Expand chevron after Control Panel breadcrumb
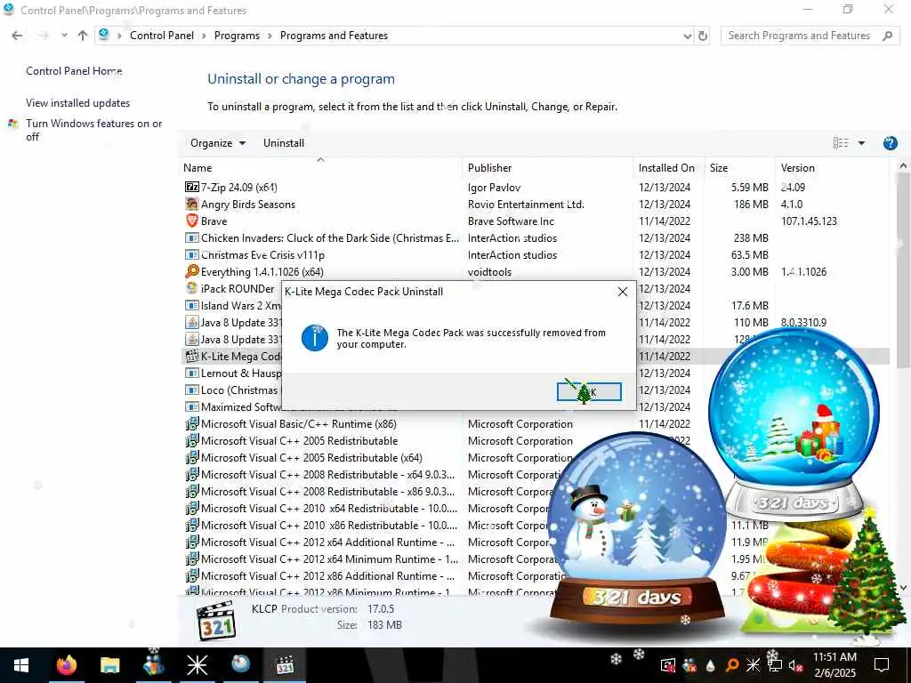Viewport: 911px width, 683px height. click(x=204, y=36)
